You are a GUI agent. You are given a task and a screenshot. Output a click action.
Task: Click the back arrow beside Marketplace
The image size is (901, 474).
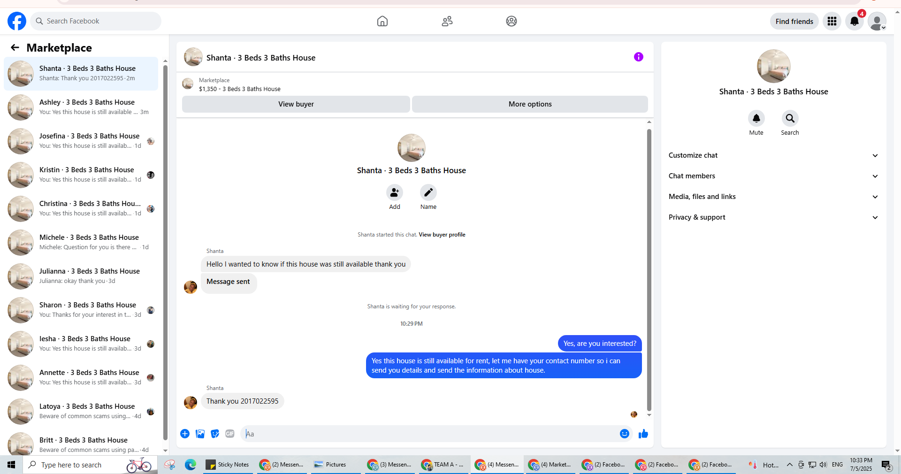click(x=15, y=47)
